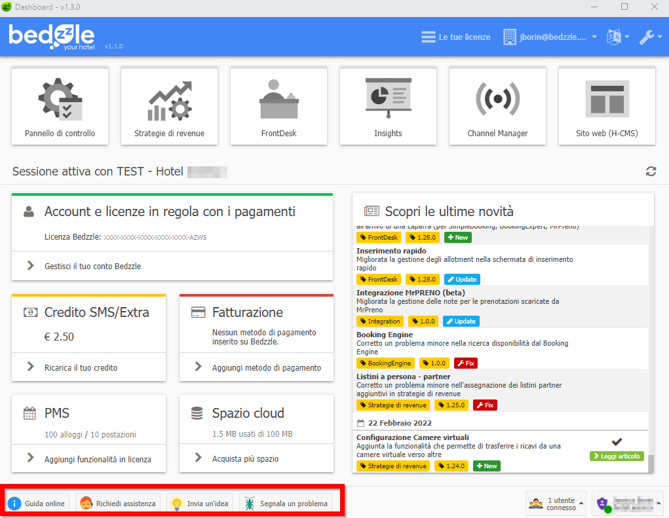Open the Guida online help
This screenshot has width=669, height=518.
(37, 504)
